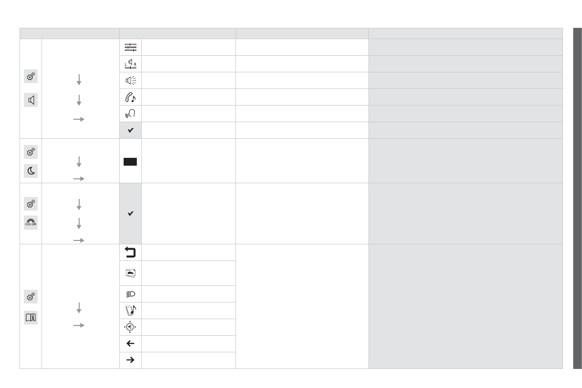Image resolution: width=582 pixels, height=388 pixels.
Task: Go to next page with right arrow
Action: [x=130, y=361]
